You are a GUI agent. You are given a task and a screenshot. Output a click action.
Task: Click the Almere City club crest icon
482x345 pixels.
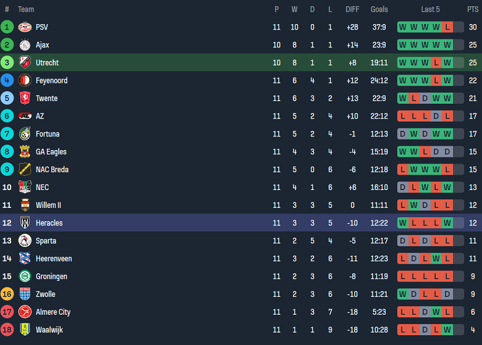[25, 312]
